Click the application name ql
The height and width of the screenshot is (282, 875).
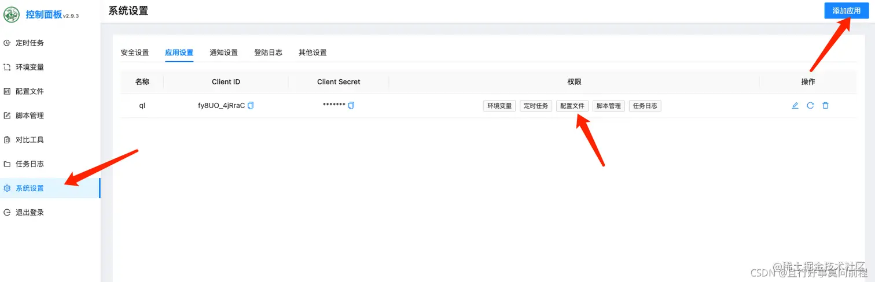click(142, 106)
